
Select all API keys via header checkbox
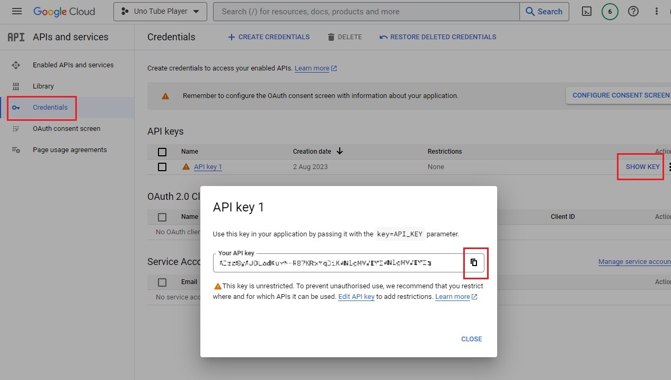point(162,152)
